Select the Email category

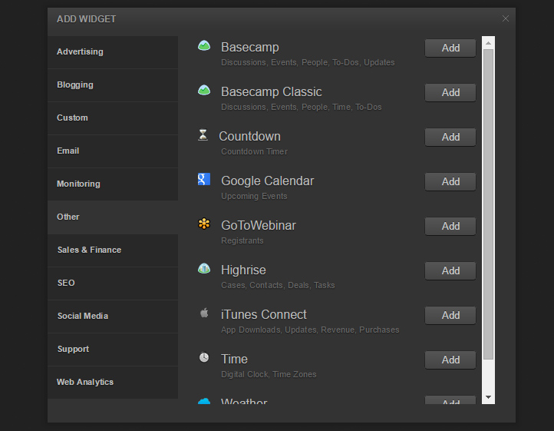tap(113, 151)
